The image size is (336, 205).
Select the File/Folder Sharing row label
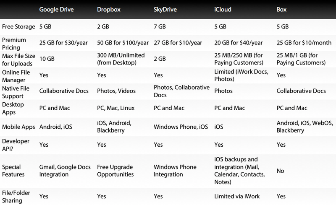[16, 197]
